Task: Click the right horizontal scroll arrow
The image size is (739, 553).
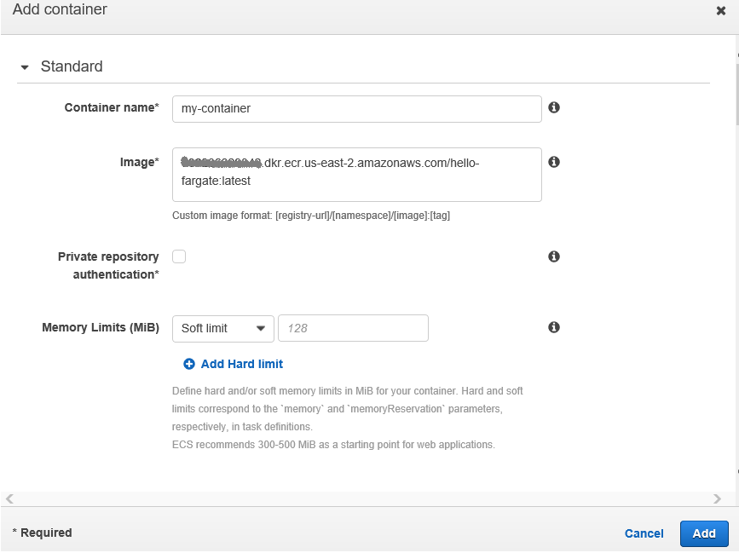Action: [x=718, y=498]
